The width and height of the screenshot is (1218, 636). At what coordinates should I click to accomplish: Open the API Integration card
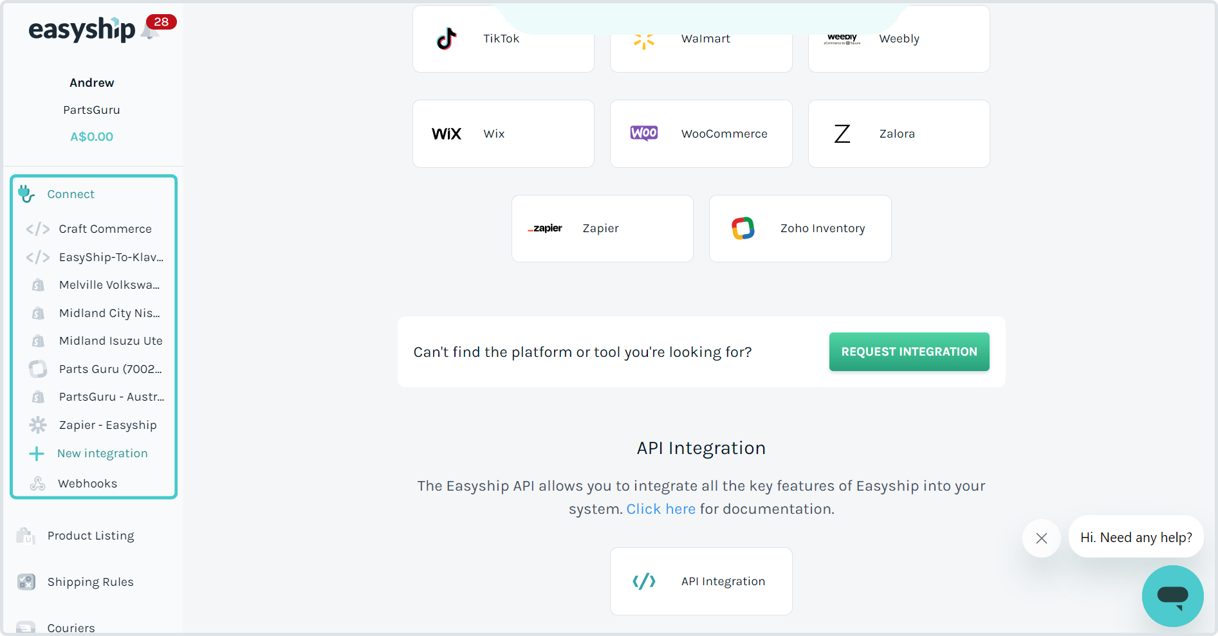(x=701, y=581)
